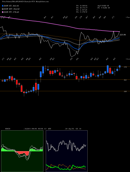
Task: Click the blue DOW ST legend swatch
Action: pyautogui.click(x=3, y=6)
